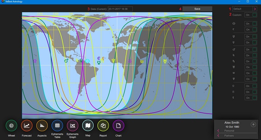Image resolution: width=261 pixels, height=140 pixels.
Task: Expand the Partners section chevron
Action: pyautogui.click(x=218, y=136)
